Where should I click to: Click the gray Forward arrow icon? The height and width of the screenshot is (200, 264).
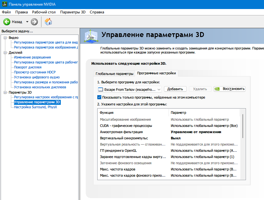[x=34, y=22]
